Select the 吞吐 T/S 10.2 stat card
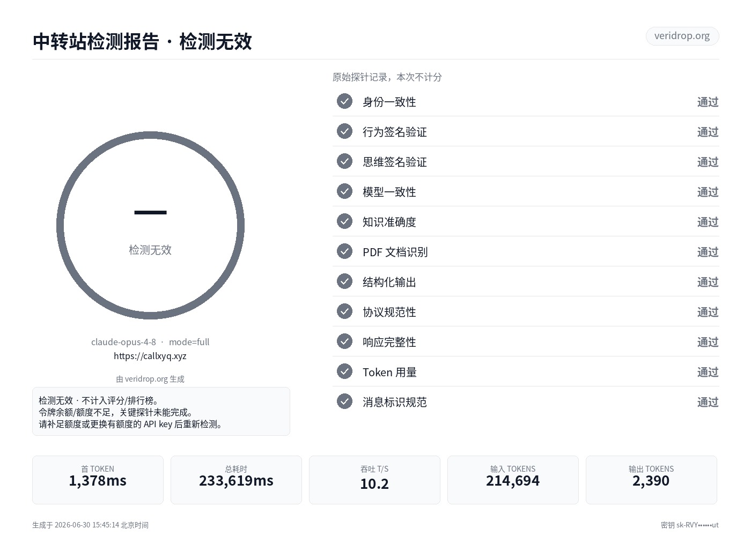This screenshot has height=536, width=751. point(374,480)
